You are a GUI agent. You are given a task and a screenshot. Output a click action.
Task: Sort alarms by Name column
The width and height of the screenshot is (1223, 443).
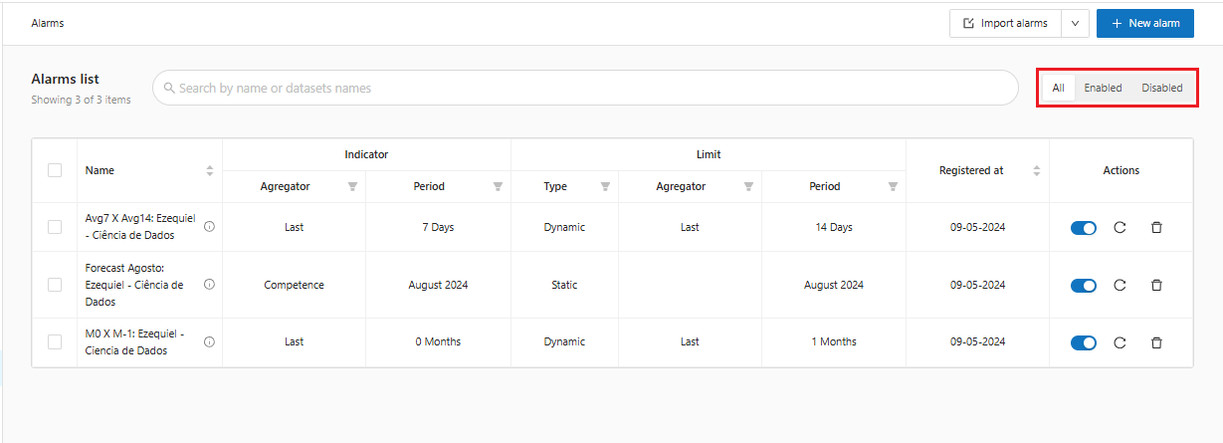(x=210, y=171)
